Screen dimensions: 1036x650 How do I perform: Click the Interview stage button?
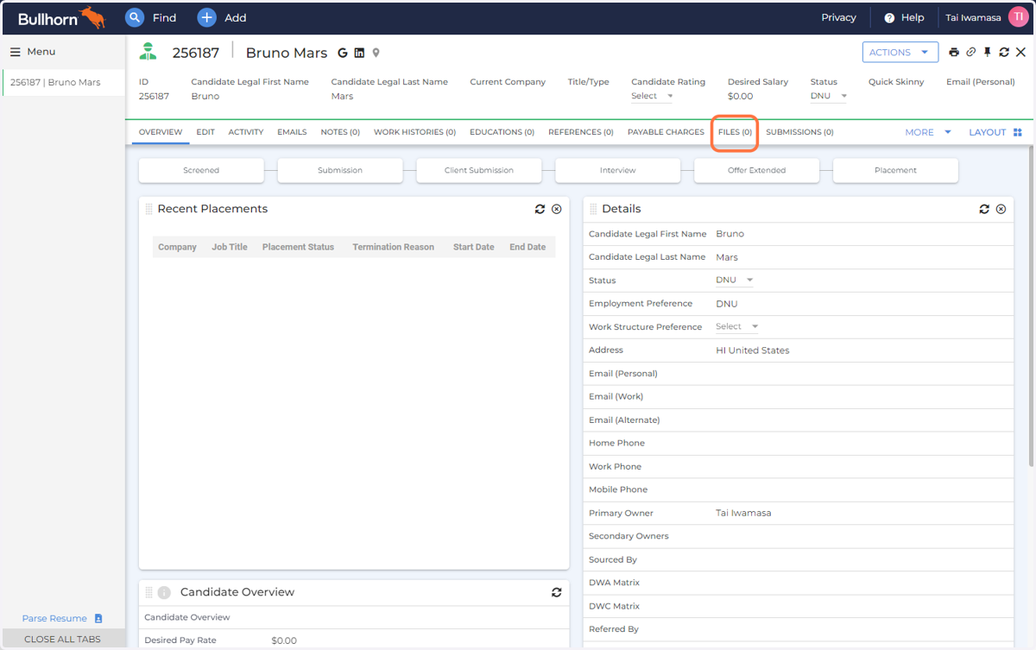(x=618, y=170)
